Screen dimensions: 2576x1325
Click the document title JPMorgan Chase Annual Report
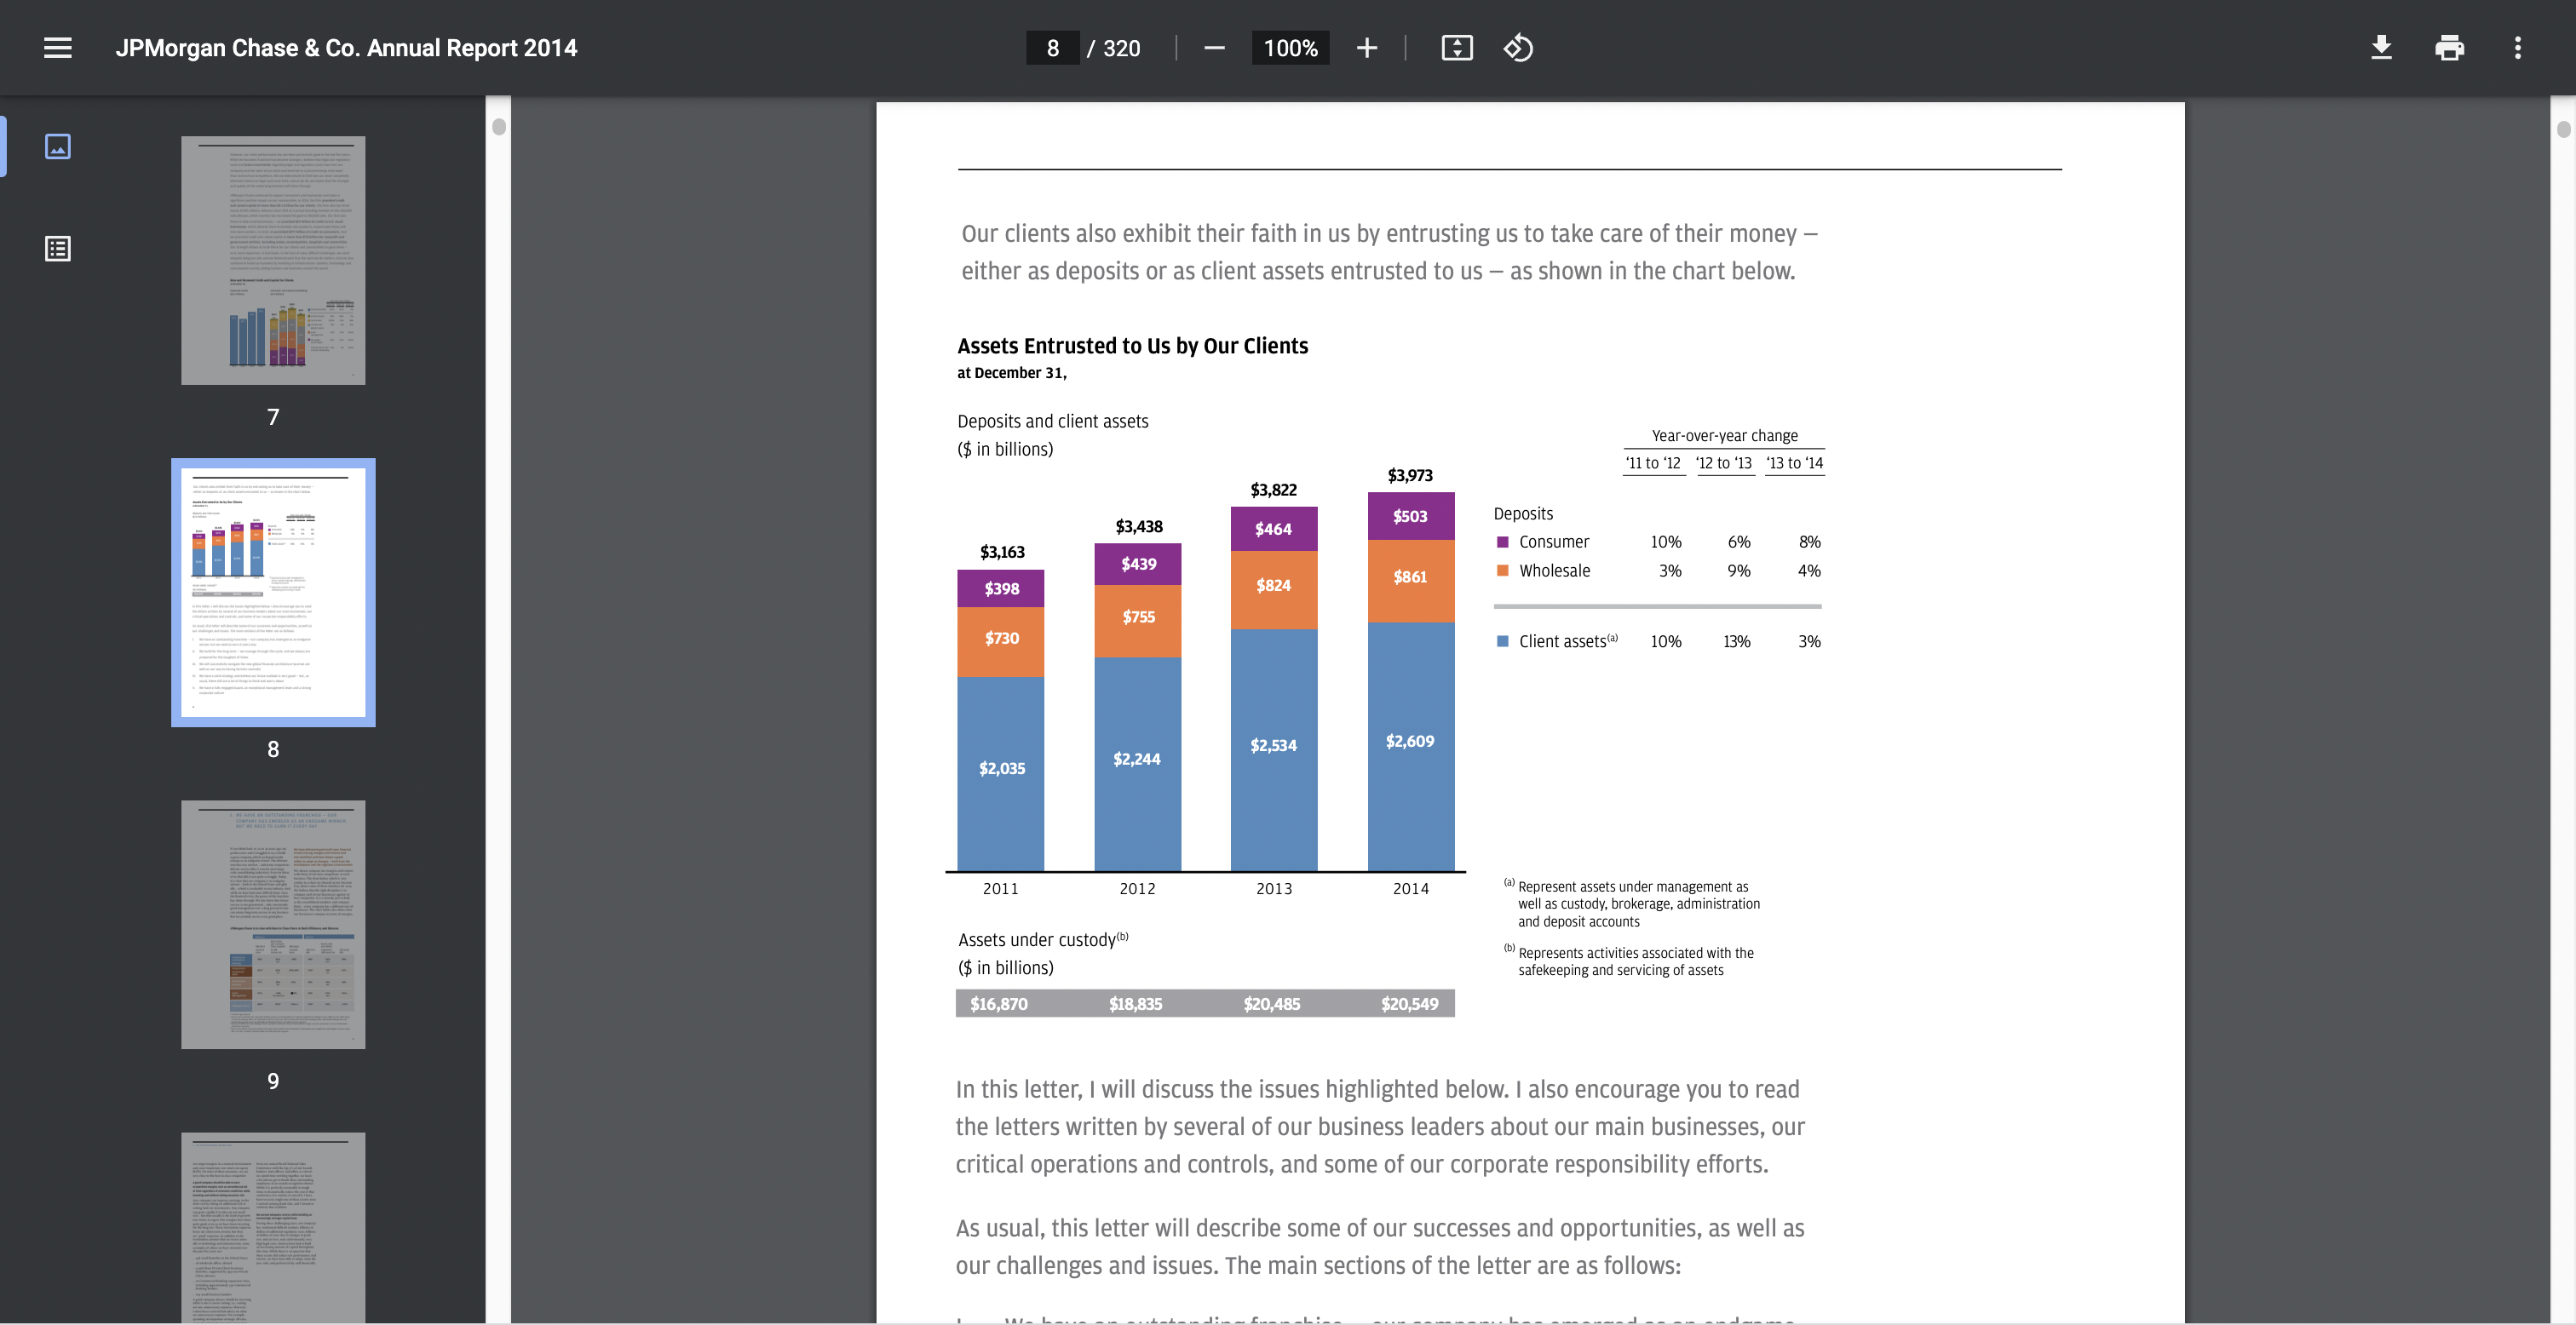[346, 48]
